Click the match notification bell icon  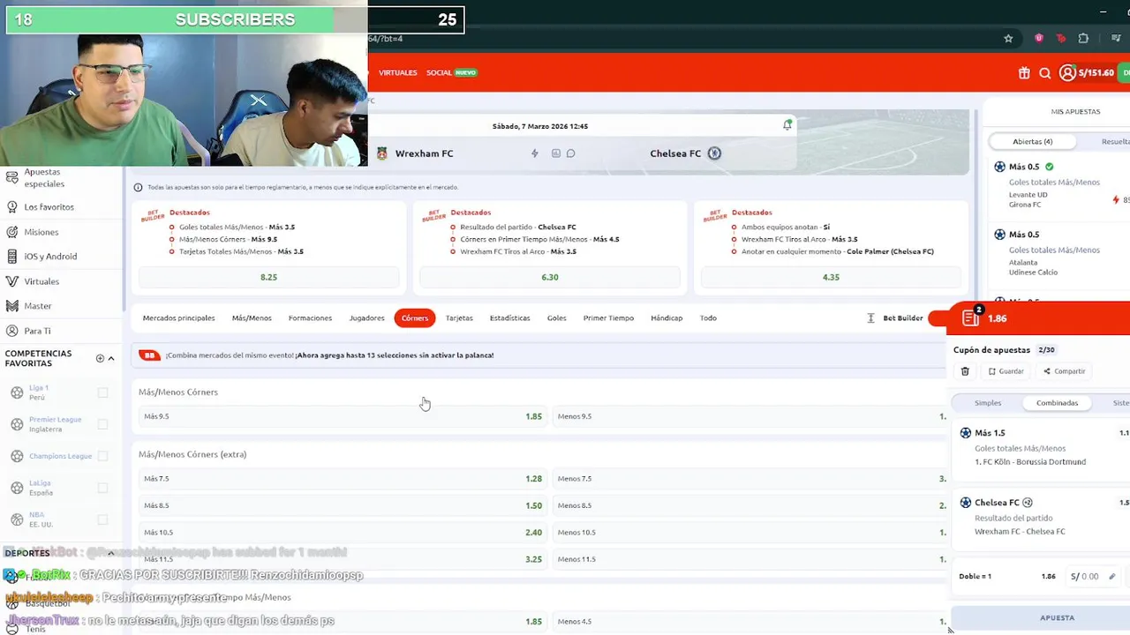(x=787, y=125)
